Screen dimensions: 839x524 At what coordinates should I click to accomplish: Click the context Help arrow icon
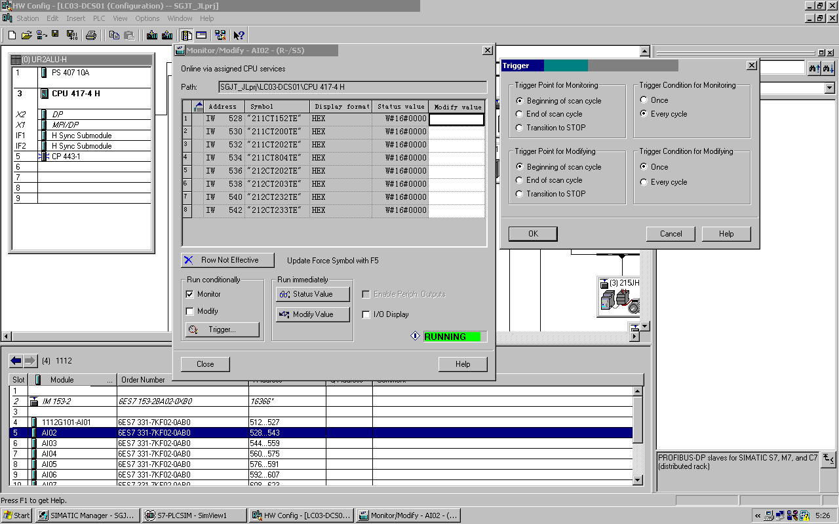239,35
